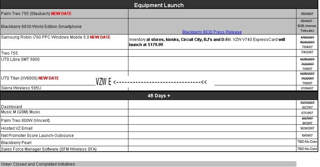
Task: Select the Equipment Launch header
Action: click(x=159, y=5)
